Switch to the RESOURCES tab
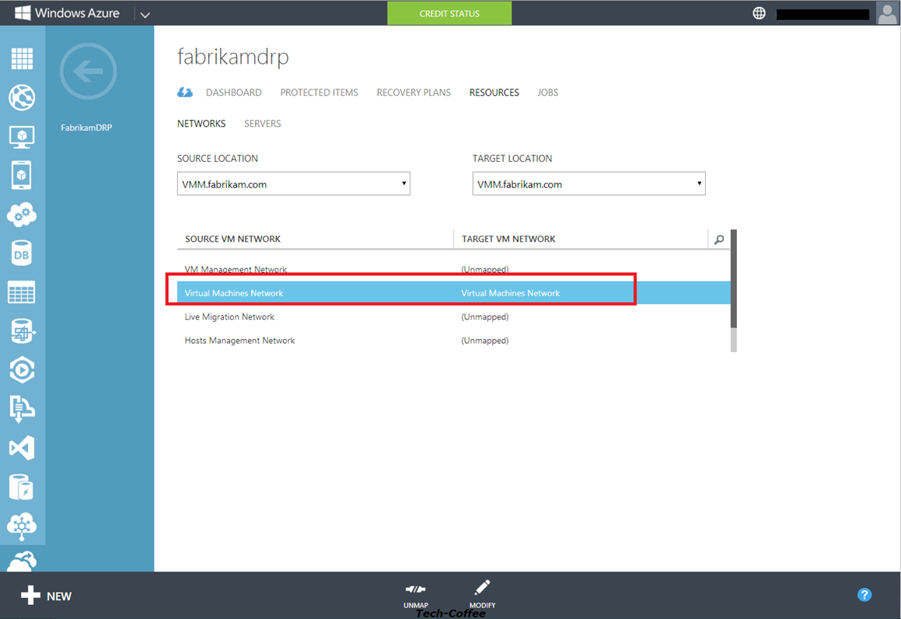Screen dimensions: 901x619 coord(494,93)
